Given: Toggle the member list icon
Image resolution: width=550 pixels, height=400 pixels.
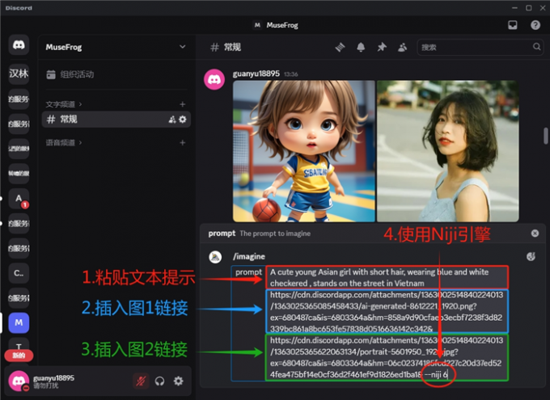Looking at the screenshot, I should pyautogui.click(x=402, y=47).
